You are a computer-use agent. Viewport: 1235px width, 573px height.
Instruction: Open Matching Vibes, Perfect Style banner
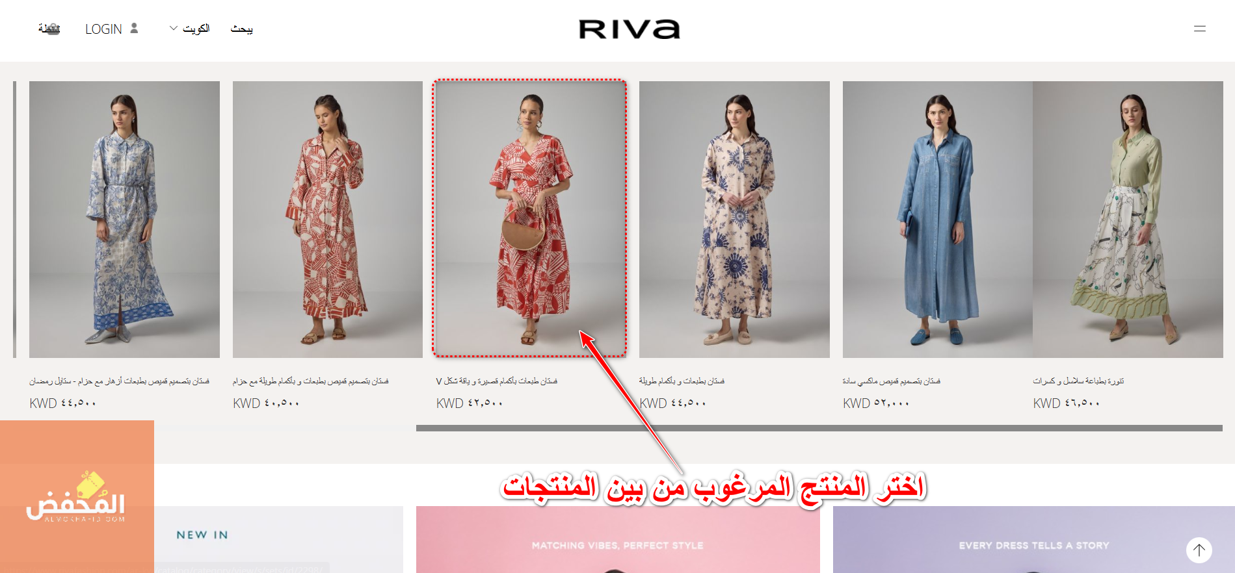[x=618, y=539]
